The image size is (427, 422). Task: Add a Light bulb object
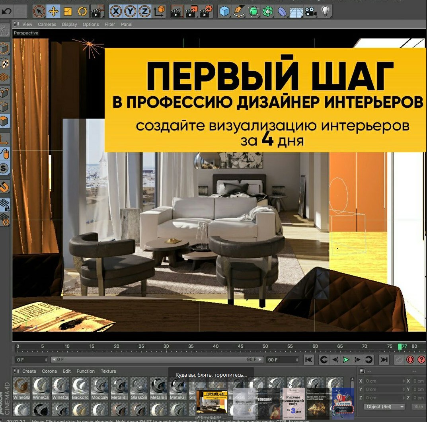point(325,12)
